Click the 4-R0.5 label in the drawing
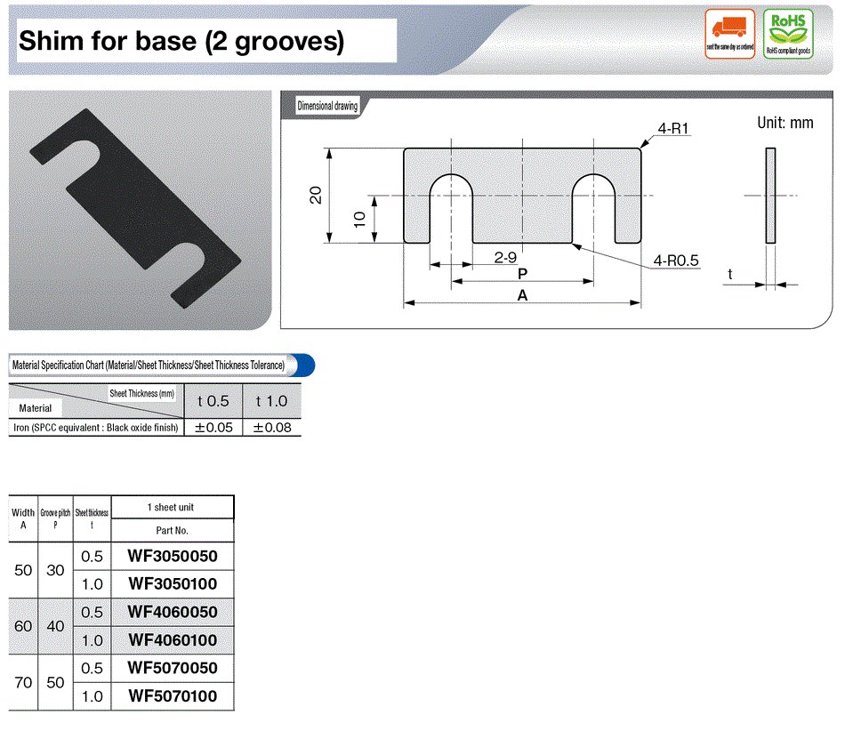Viewport: 845px width, 731px height. (676, 261)
